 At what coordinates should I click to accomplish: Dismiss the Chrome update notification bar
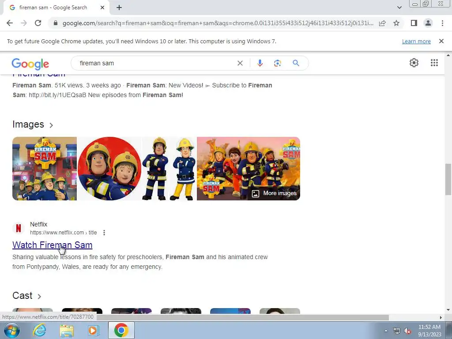pos(441,41)
